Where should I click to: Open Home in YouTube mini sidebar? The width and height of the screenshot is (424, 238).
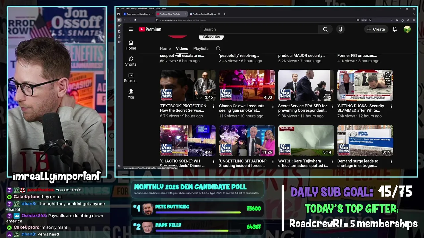tap(131, 45)
